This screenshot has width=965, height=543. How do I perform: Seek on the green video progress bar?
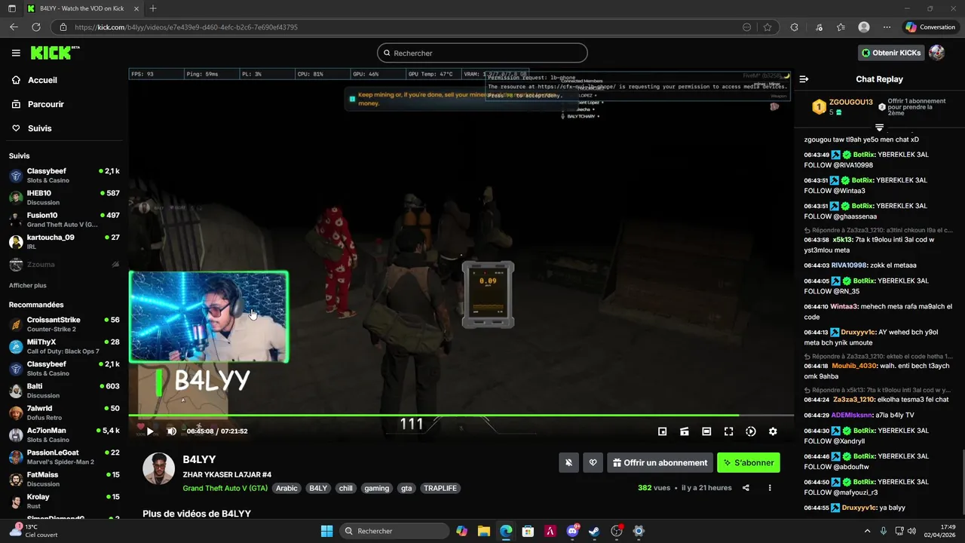[461, 415]
